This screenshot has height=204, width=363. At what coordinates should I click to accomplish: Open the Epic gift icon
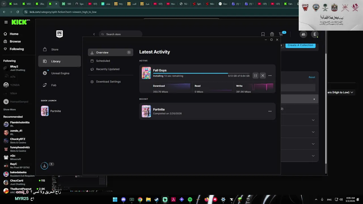pos(272,34)
